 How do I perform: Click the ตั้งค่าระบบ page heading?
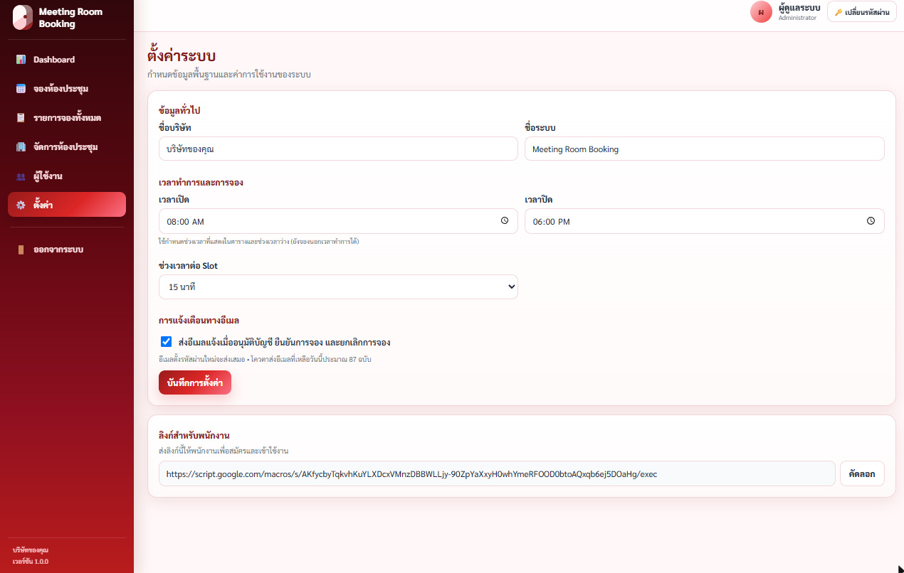[x=182, y=55]
